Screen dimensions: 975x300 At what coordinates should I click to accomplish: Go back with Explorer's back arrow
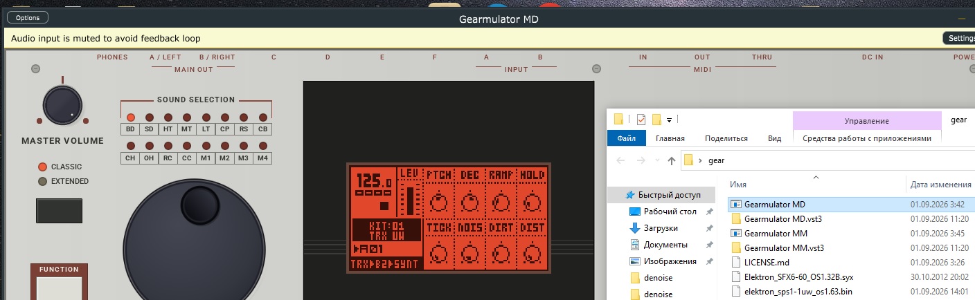point(620,160)
